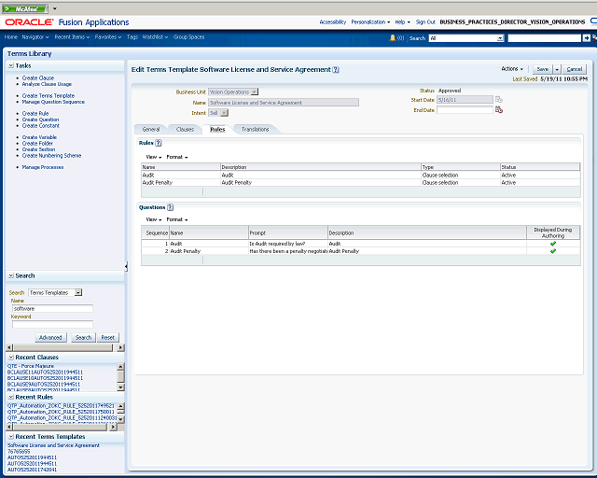
Task: Open the notifications bell icon
Action: 393,37
